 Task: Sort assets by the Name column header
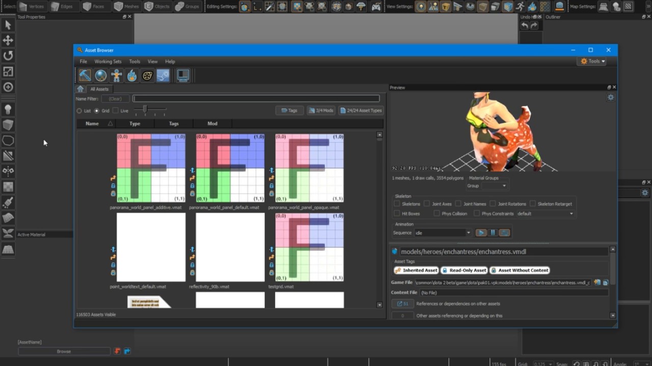click(x=96, y=124)
